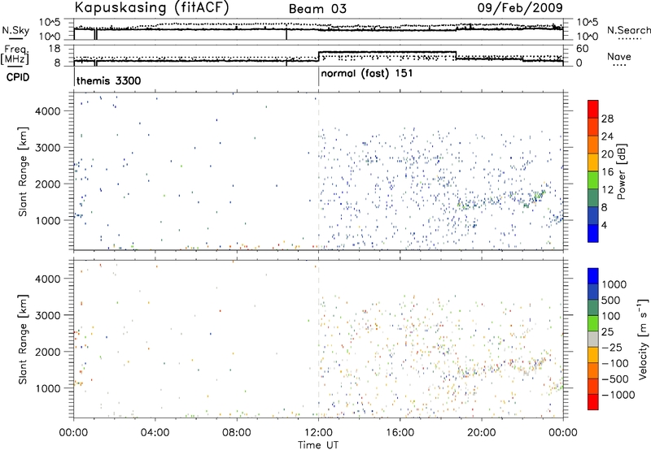
Task: Click the "-100" label on the Velocity colorbar
Action: 615,363
